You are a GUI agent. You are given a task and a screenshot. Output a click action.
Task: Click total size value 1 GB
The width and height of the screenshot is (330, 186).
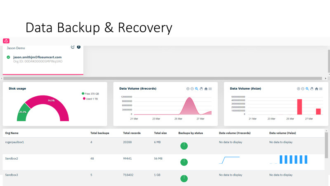pyautogui.click(x=157, y=175)
